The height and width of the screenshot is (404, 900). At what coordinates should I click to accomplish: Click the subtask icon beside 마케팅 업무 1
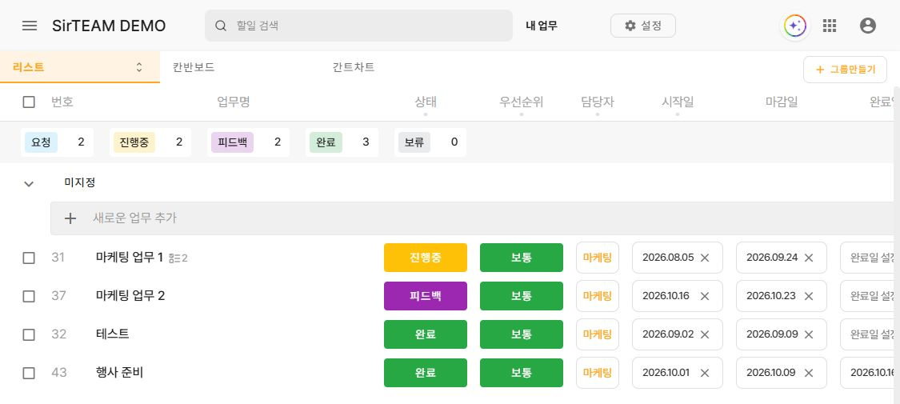click(x=175, y=258)
